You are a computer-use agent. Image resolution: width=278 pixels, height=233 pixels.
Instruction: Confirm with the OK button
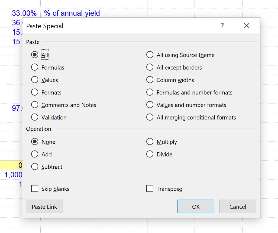[196, 207]
